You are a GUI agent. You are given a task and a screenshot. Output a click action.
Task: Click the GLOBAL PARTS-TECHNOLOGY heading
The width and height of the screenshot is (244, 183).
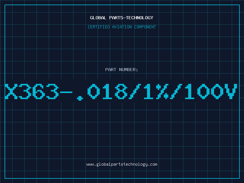[122, 18]
